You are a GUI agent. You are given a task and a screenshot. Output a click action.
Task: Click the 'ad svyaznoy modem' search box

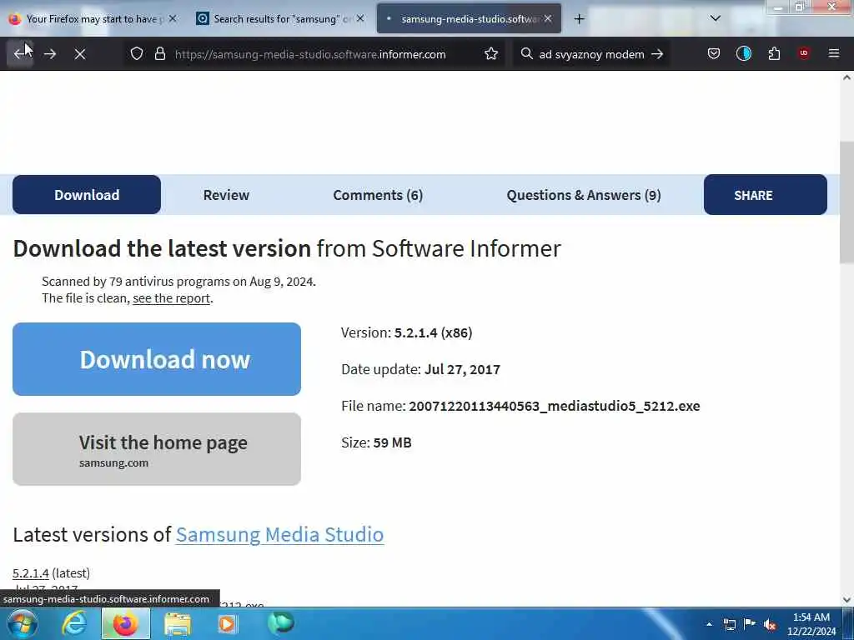[x=591, y=54]
